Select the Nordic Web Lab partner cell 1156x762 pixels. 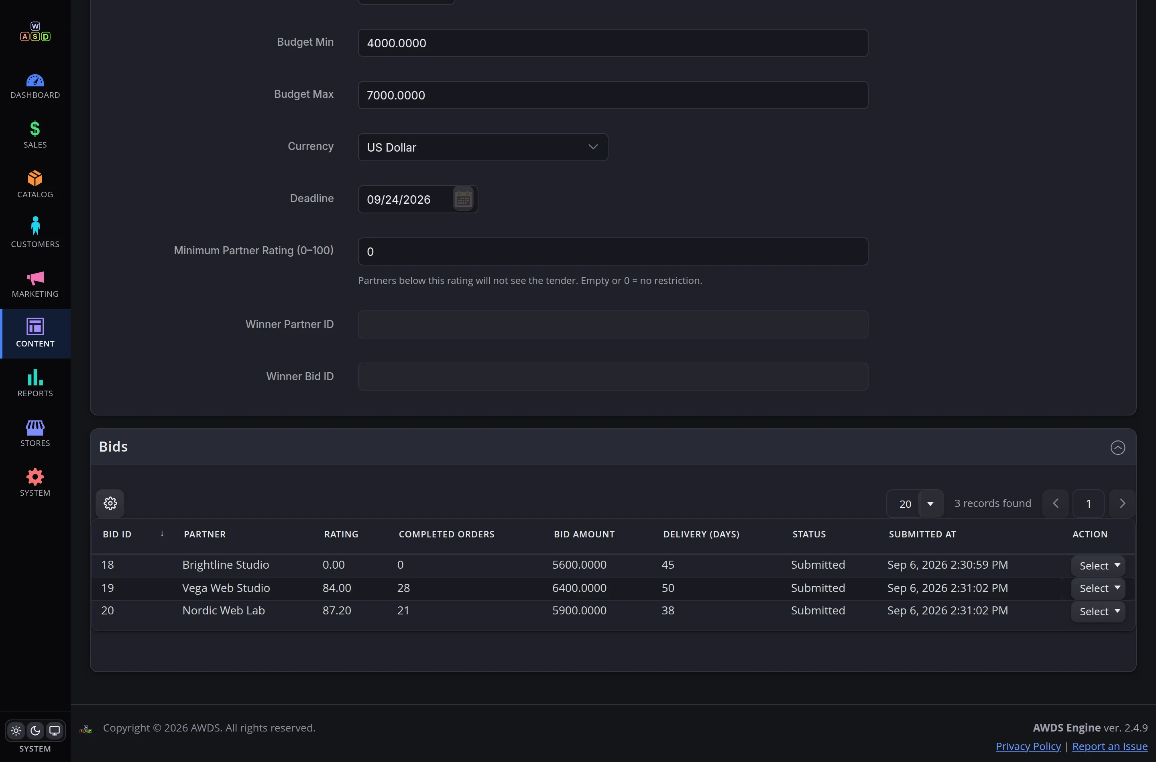pos(223,610)
